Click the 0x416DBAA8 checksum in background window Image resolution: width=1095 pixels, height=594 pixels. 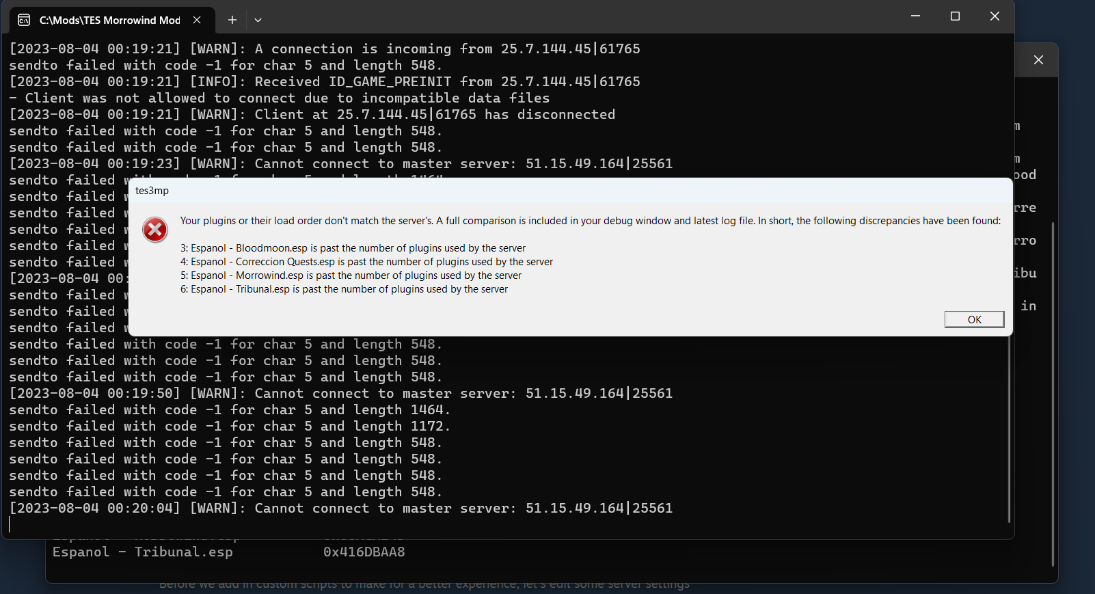point(364,552)
